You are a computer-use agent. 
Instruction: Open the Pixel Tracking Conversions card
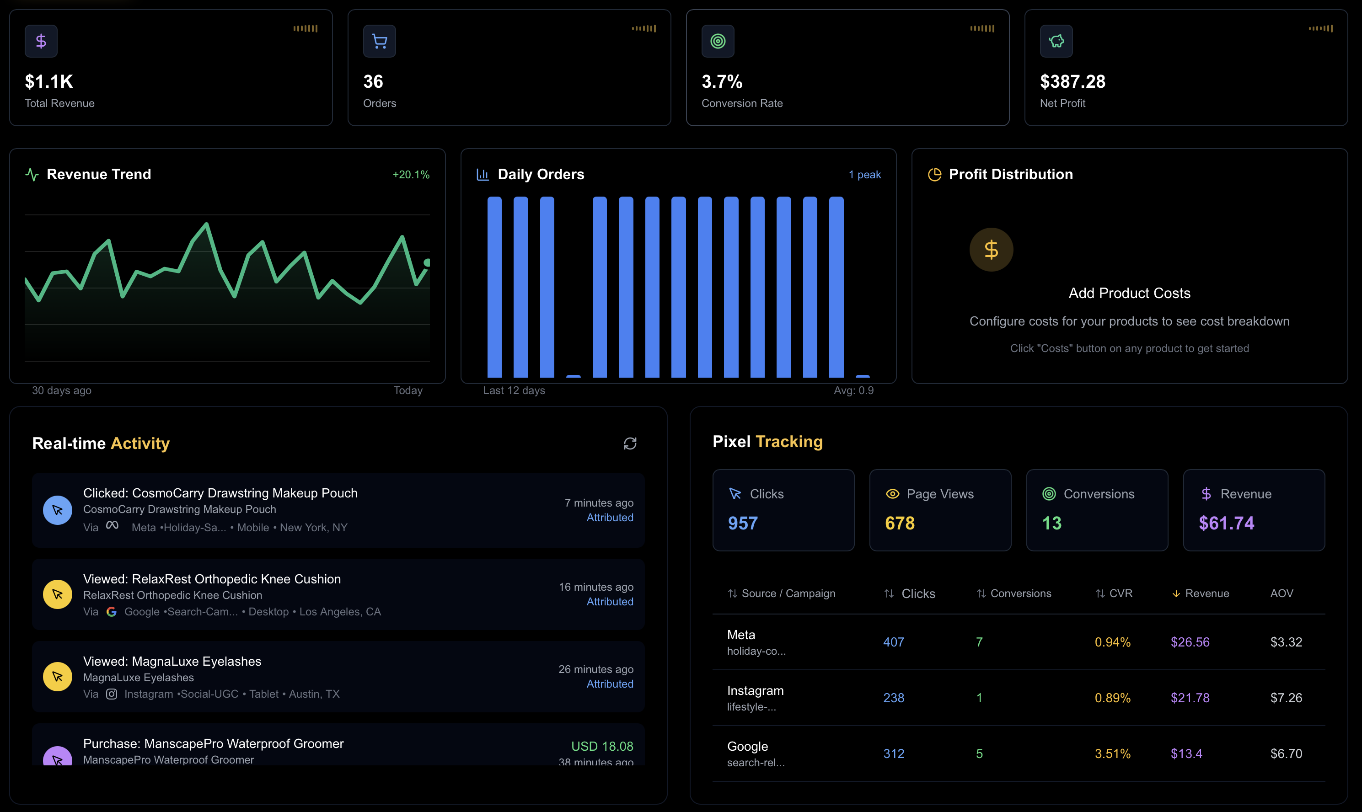[1097, 510]
